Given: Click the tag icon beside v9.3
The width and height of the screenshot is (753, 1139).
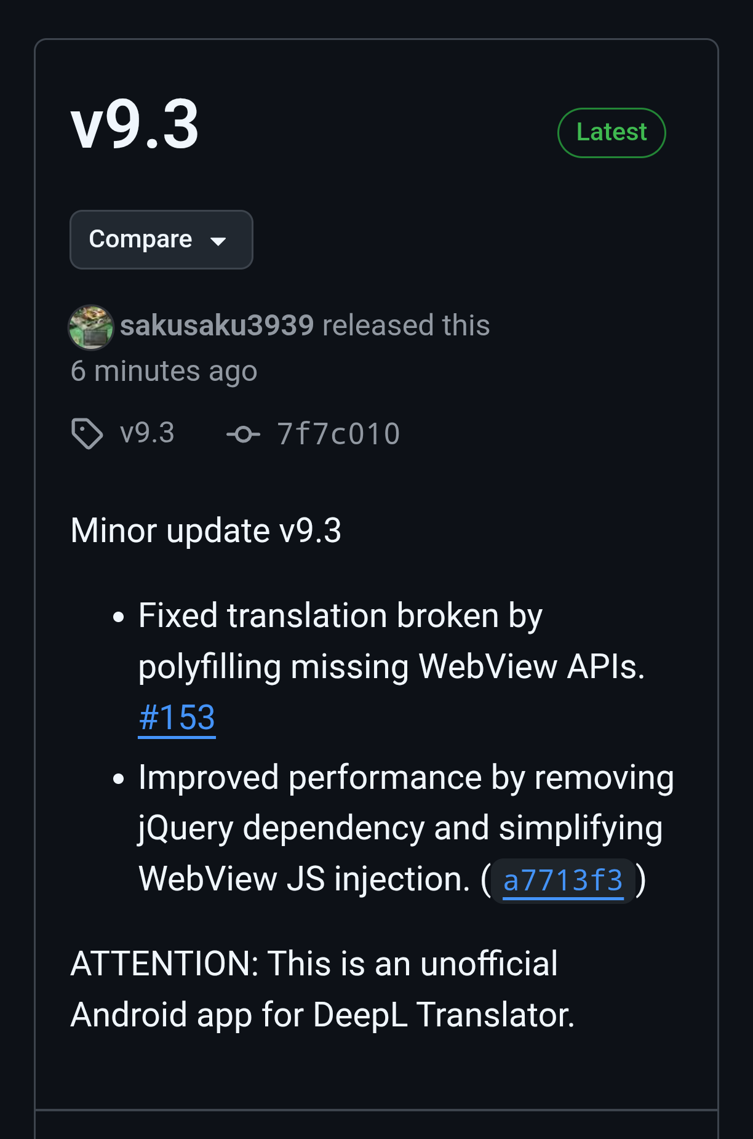Looking at the screenshot, I should click(87, 434).
